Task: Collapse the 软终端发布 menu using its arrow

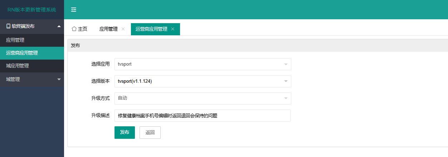Action: click(x=59, y=26)
